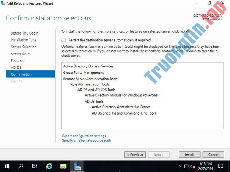Cancel the wizard
Screen dimensions: 230x172
pos(213,155)
